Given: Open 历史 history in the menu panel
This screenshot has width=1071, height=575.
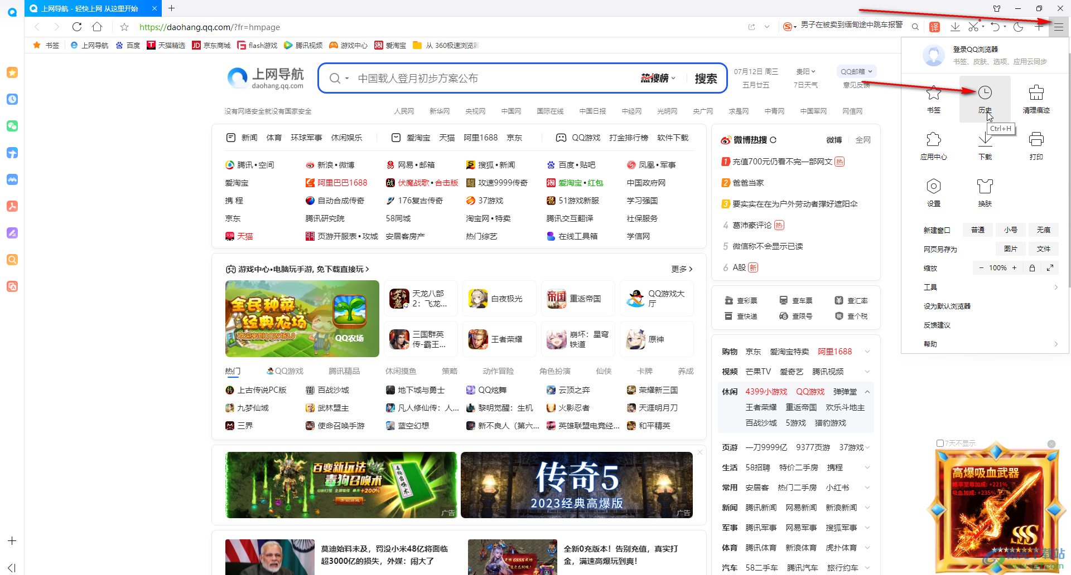Looking at the screenshot, I should click(985, 99).
